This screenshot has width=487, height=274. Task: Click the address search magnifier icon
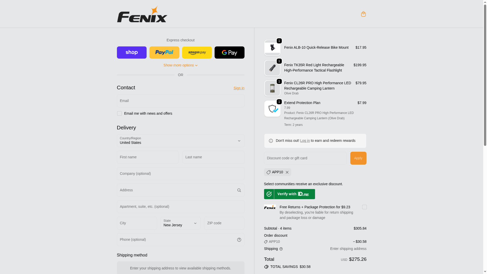pyautogui.click(x=239, y=190)
